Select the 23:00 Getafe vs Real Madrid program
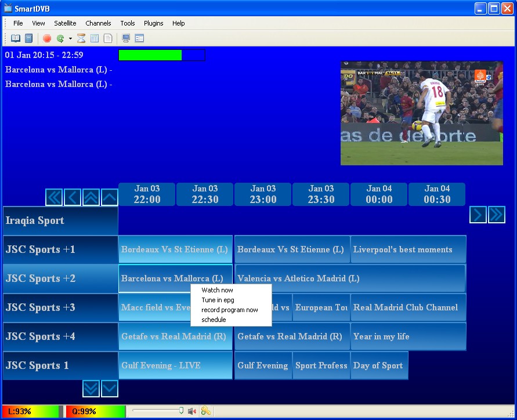The width and height of the screenshot is (517, 420). point(292,336)
